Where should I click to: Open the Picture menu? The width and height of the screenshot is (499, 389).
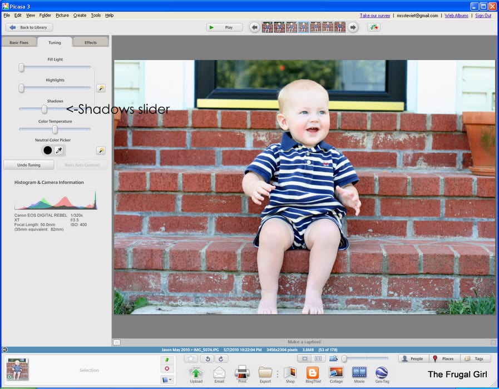[62, 15]
